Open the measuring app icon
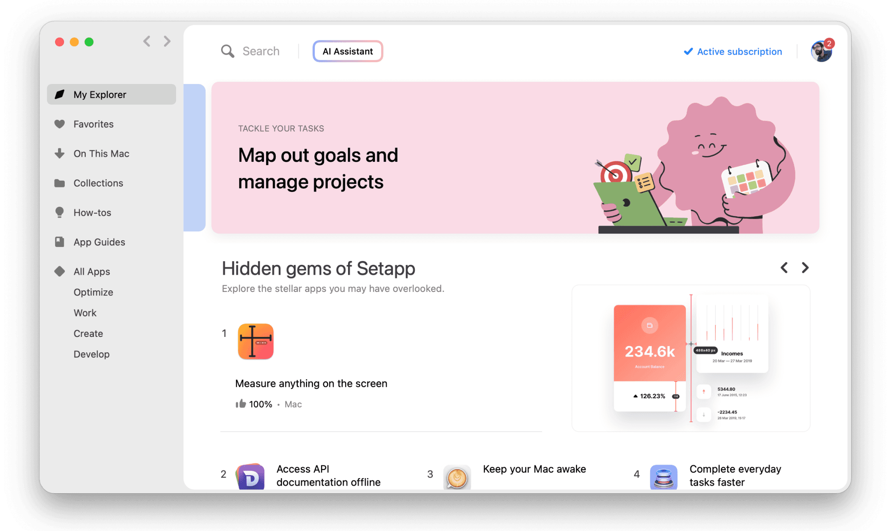The height and width of the screenshot is (531, 891). [x=256, y=342]
